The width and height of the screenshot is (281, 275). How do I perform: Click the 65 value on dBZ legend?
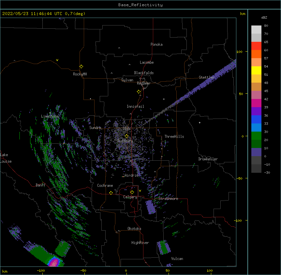[266, 42]
